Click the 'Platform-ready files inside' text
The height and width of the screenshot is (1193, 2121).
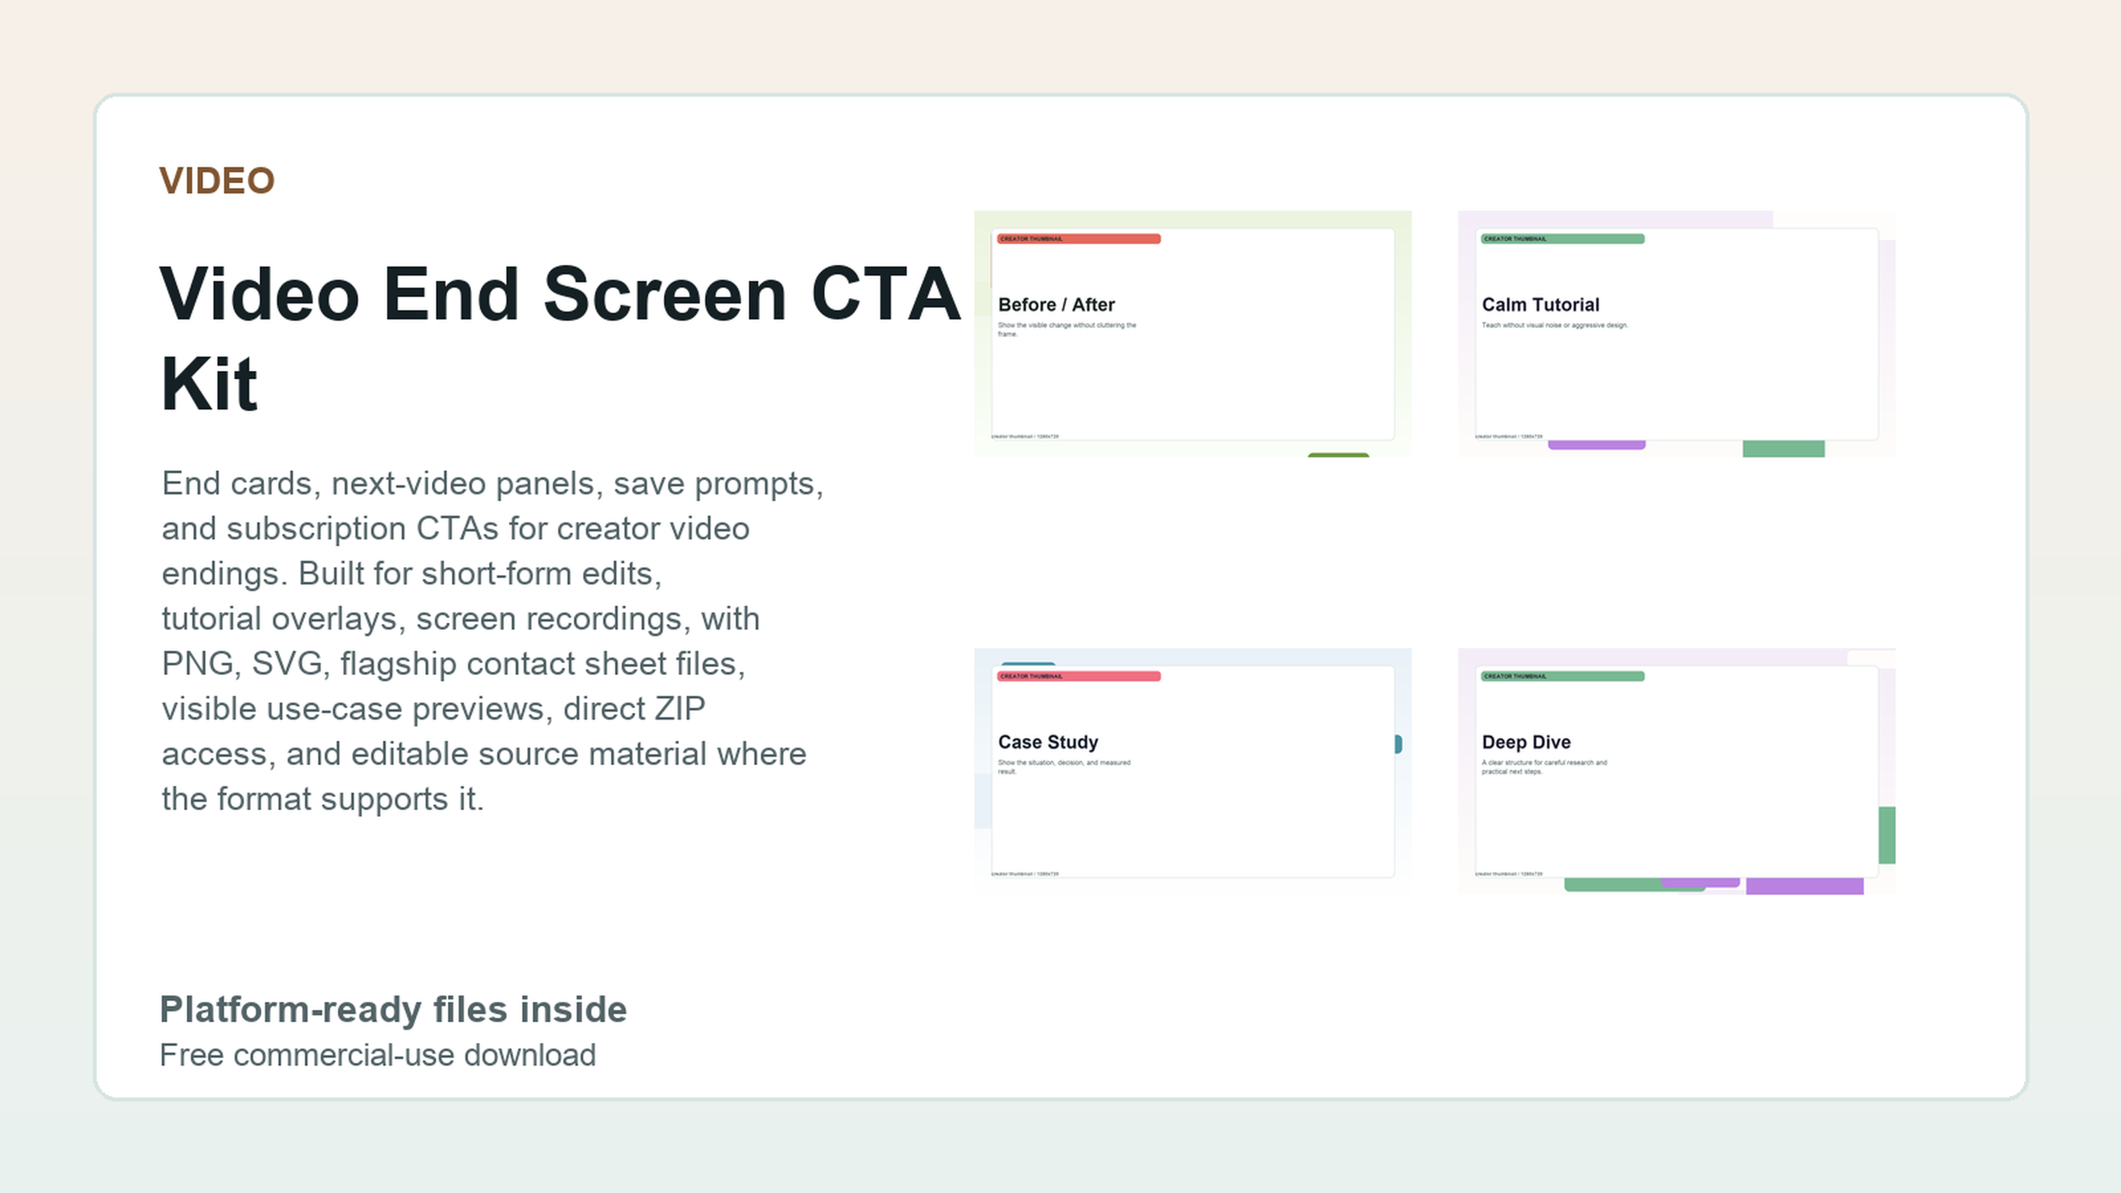pos(393,1009)
